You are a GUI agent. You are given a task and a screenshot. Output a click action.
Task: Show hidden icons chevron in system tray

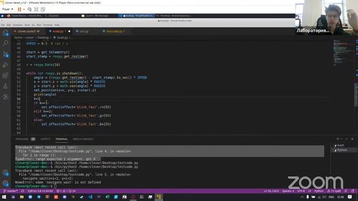[302, 197]
